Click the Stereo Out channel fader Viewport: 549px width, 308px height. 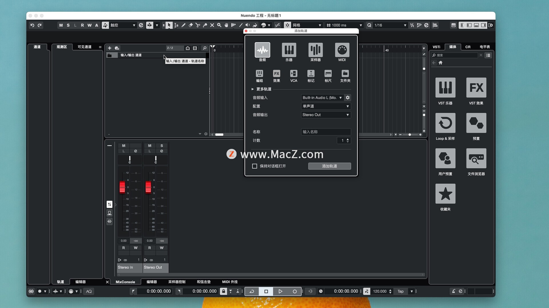coord(148,187)
